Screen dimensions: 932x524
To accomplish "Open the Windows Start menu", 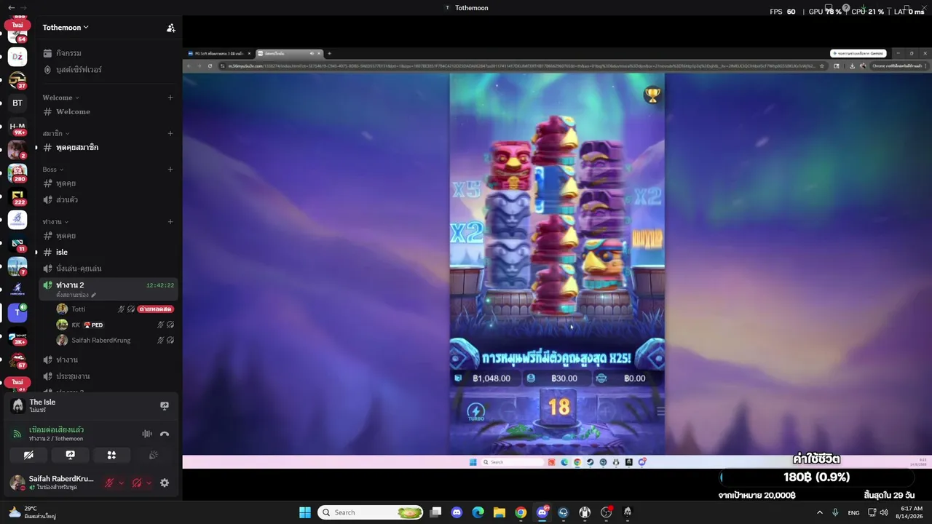I will pos(305,512).
